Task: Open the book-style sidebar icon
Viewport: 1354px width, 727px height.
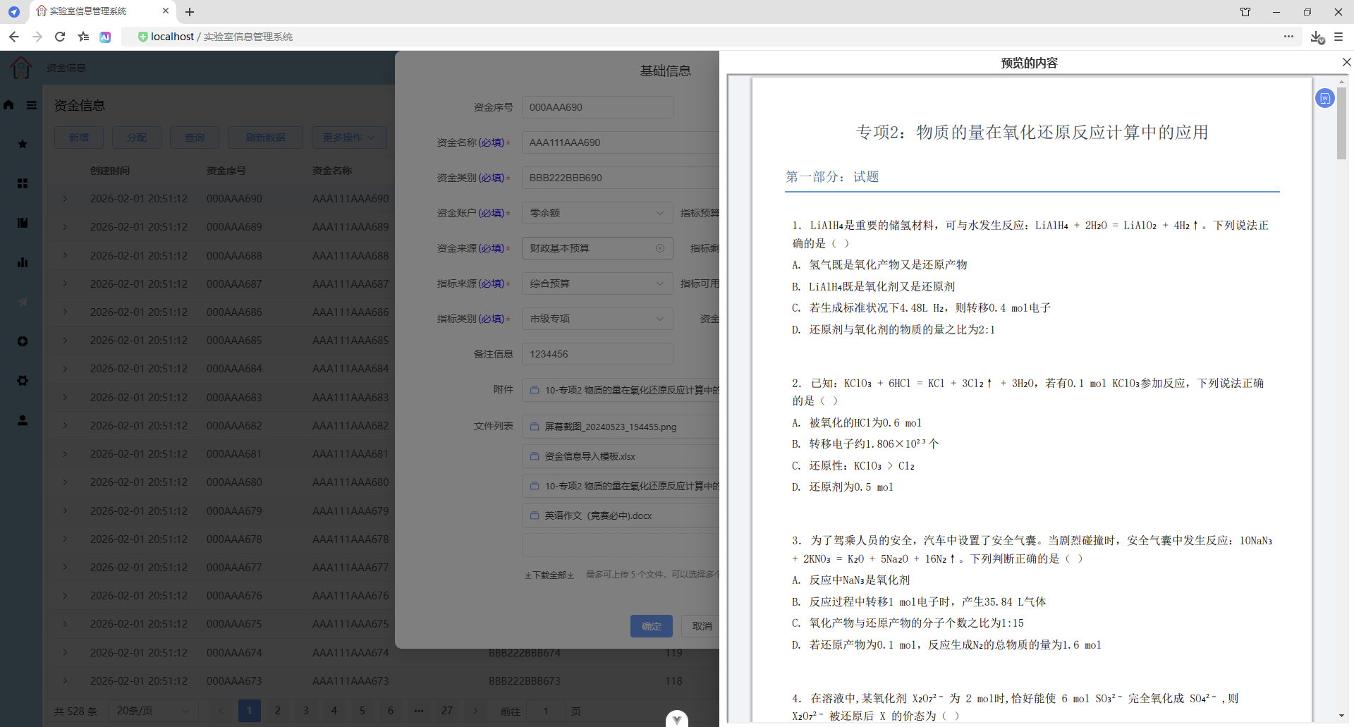Action: 23,223
